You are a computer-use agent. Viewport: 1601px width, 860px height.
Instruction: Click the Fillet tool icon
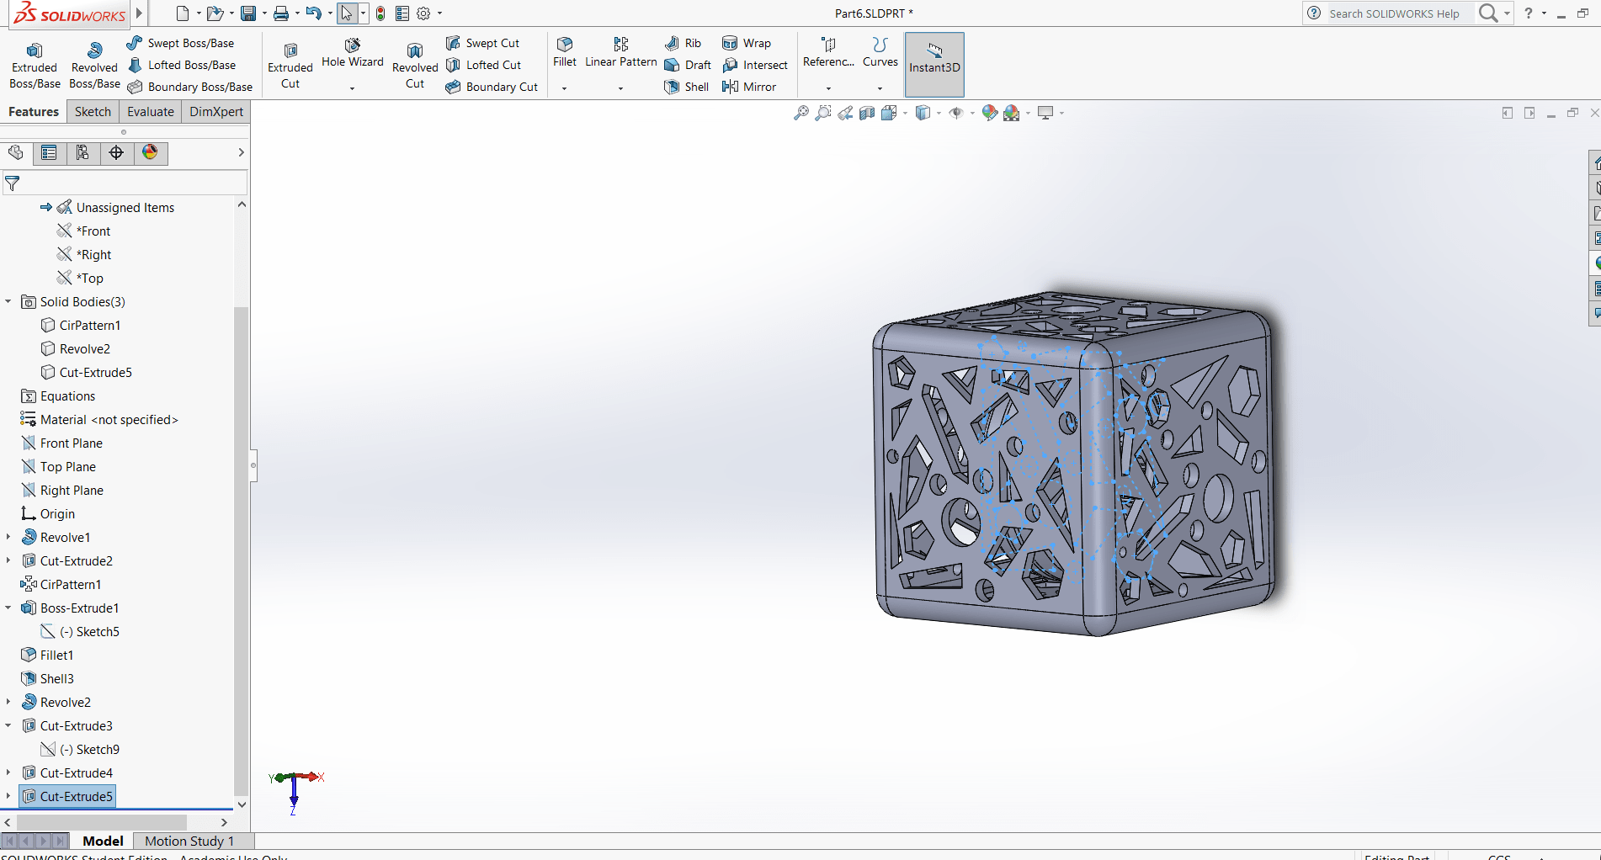(565, 45)
